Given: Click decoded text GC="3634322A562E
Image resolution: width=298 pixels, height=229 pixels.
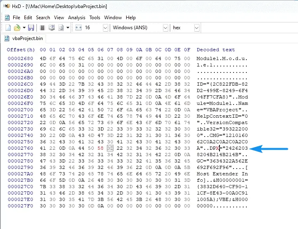Looking at the screenshot, I should [x=222, y=161].
